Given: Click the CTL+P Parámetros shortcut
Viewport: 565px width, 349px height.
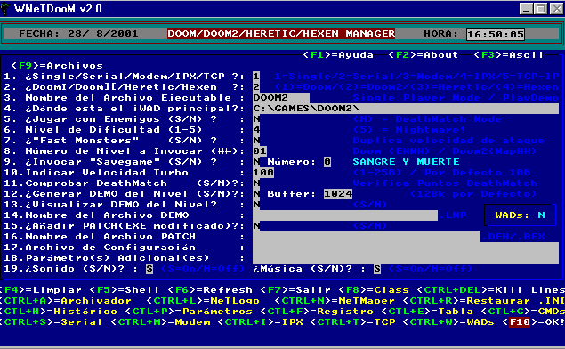Looking at the screenshot, I should (x=189, y=312).
